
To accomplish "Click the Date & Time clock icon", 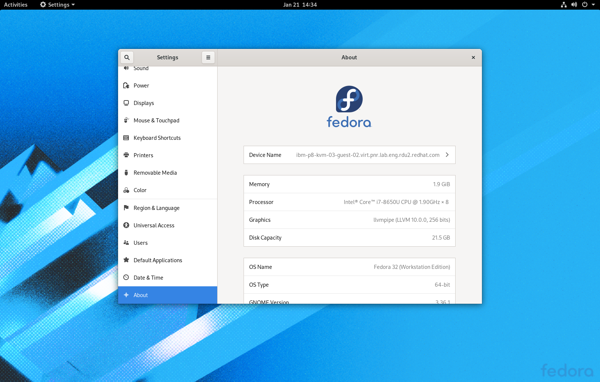I will click(x=126, y=277).
